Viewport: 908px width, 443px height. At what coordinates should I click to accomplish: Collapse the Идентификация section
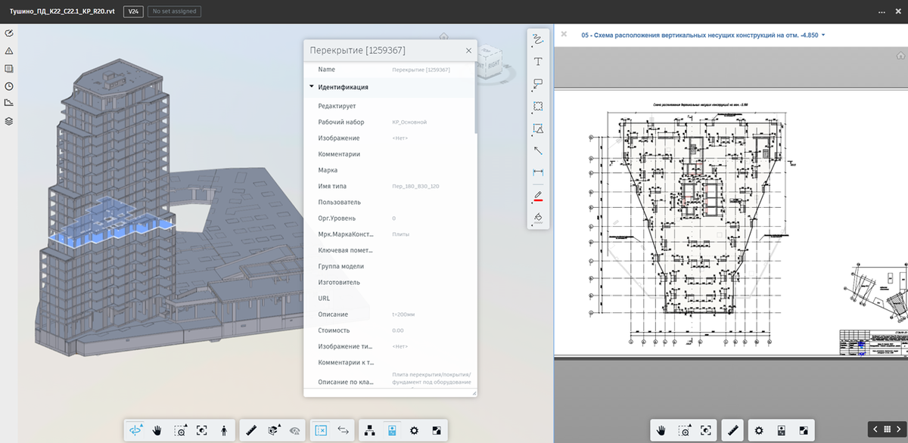[311, 87]
